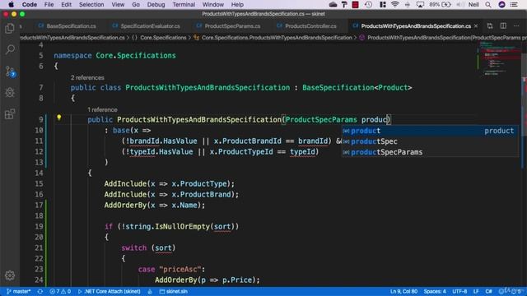Image resolution: width=527 pixels, height=296 pixels.
Task: Open the File menu
Action: tap(49, 5)
